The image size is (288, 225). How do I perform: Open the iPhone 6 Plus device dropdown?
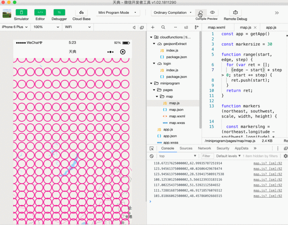(x=15, y=27)
